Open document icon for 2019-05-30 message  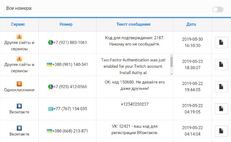pos(221,43)
